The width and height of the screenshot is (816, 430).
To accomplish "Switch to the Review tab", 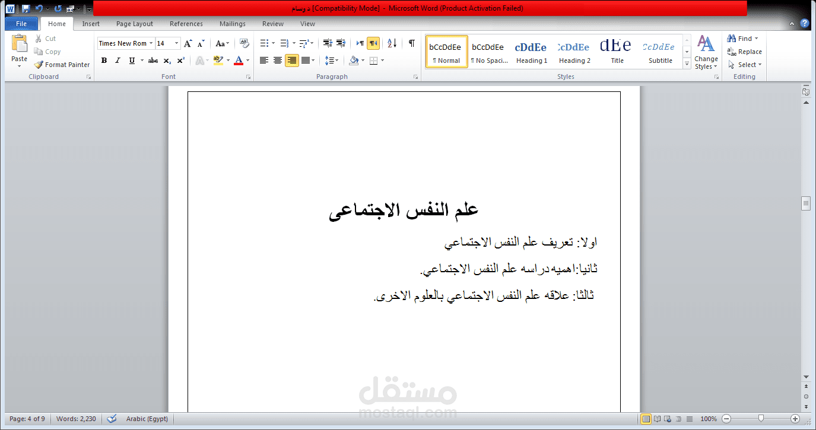I will click(273, 24).
